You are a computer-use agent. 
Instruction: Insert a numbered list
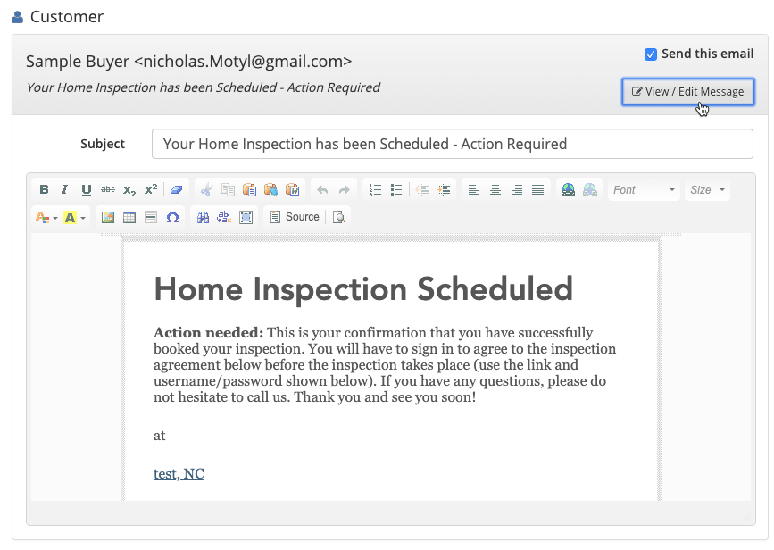[x=375, y=190]
